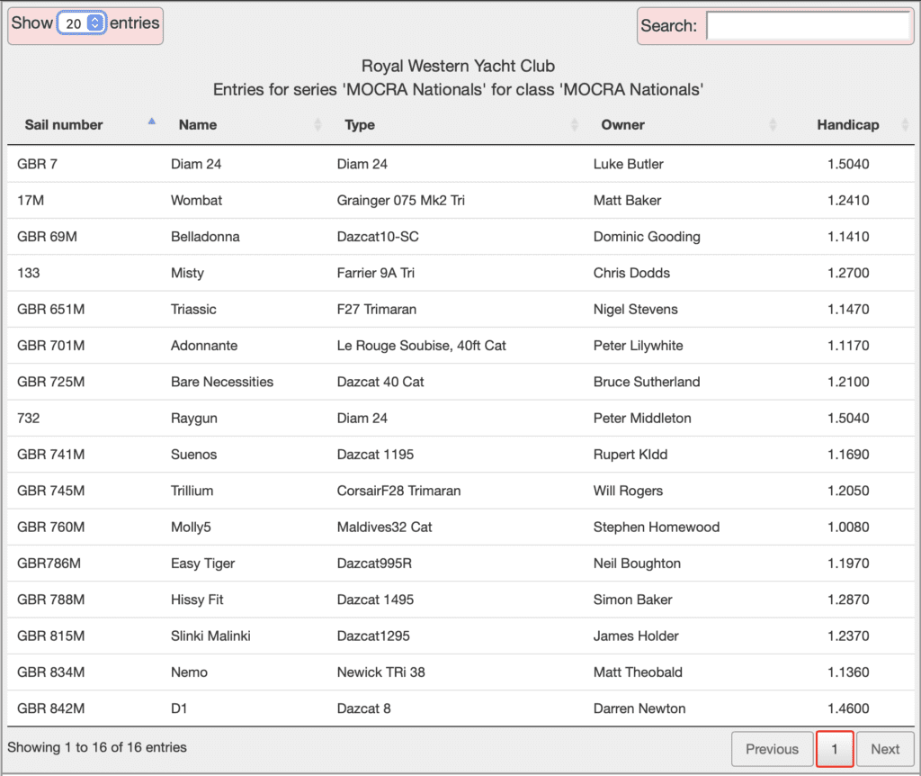Select page 1 in pagination
This screenshot has width=921, height=776.
pyautogui.click(x=834, y=749)
